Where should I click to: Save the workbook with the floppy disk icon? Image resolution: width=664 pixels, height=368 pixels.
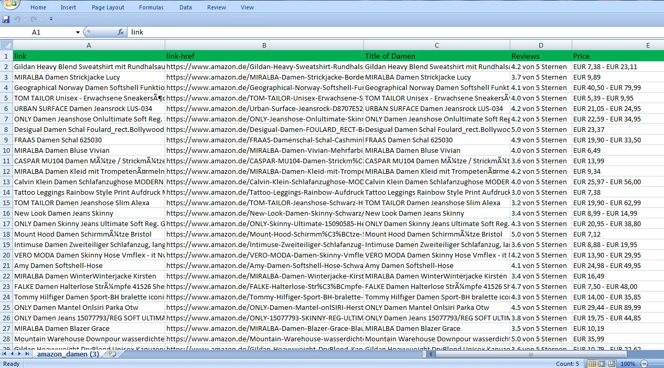point(6,19)
